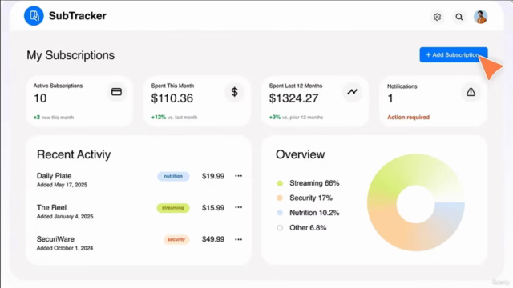
Task: Click the SubTracker brand name
Action: point(78,16)
